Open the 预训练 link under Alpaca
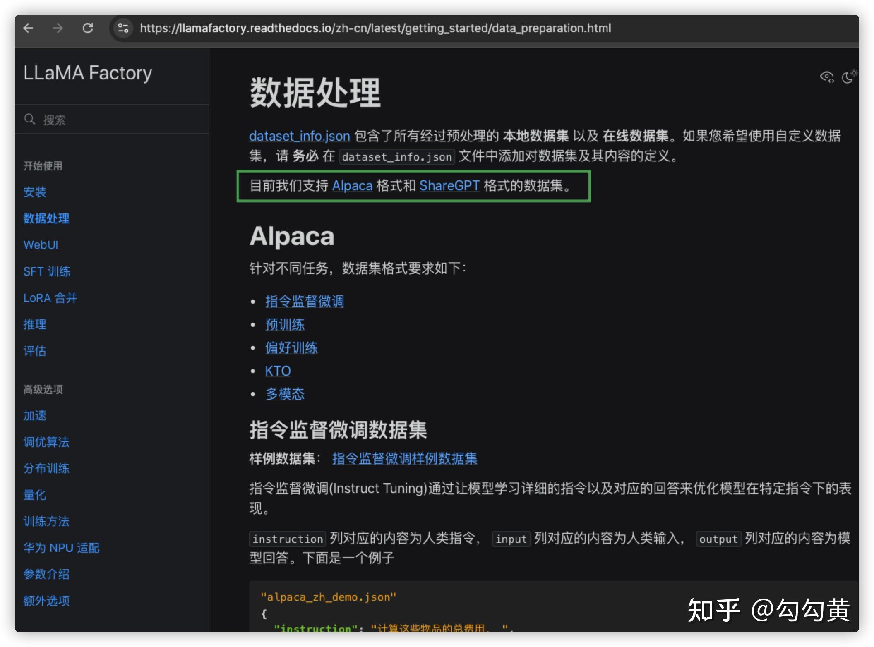Screen dimensions: 874x647 pos(284,325)
